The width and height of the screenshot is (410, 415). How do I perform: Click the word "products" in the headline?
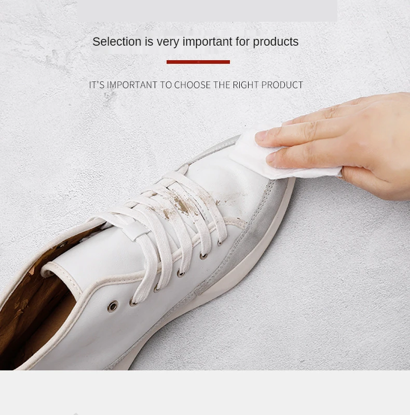[276, 43]
